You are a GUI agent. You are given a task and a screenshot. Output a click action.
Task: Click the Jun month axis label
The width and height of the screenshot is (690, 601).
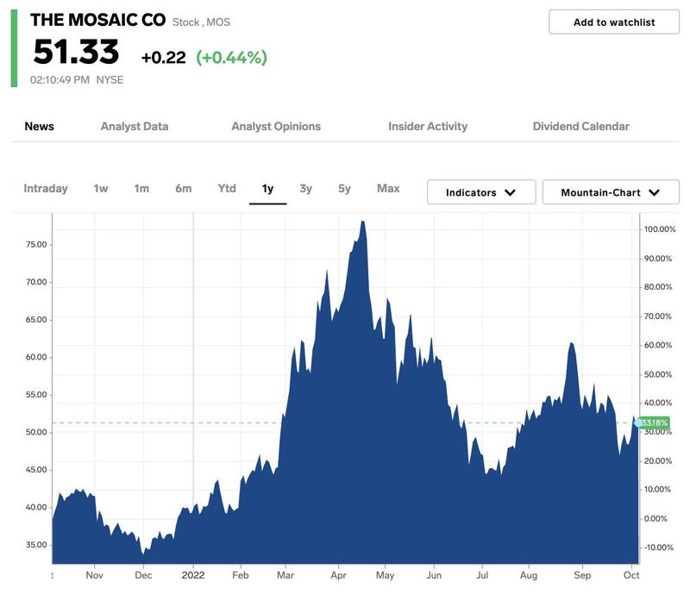(x=434, y=575)
